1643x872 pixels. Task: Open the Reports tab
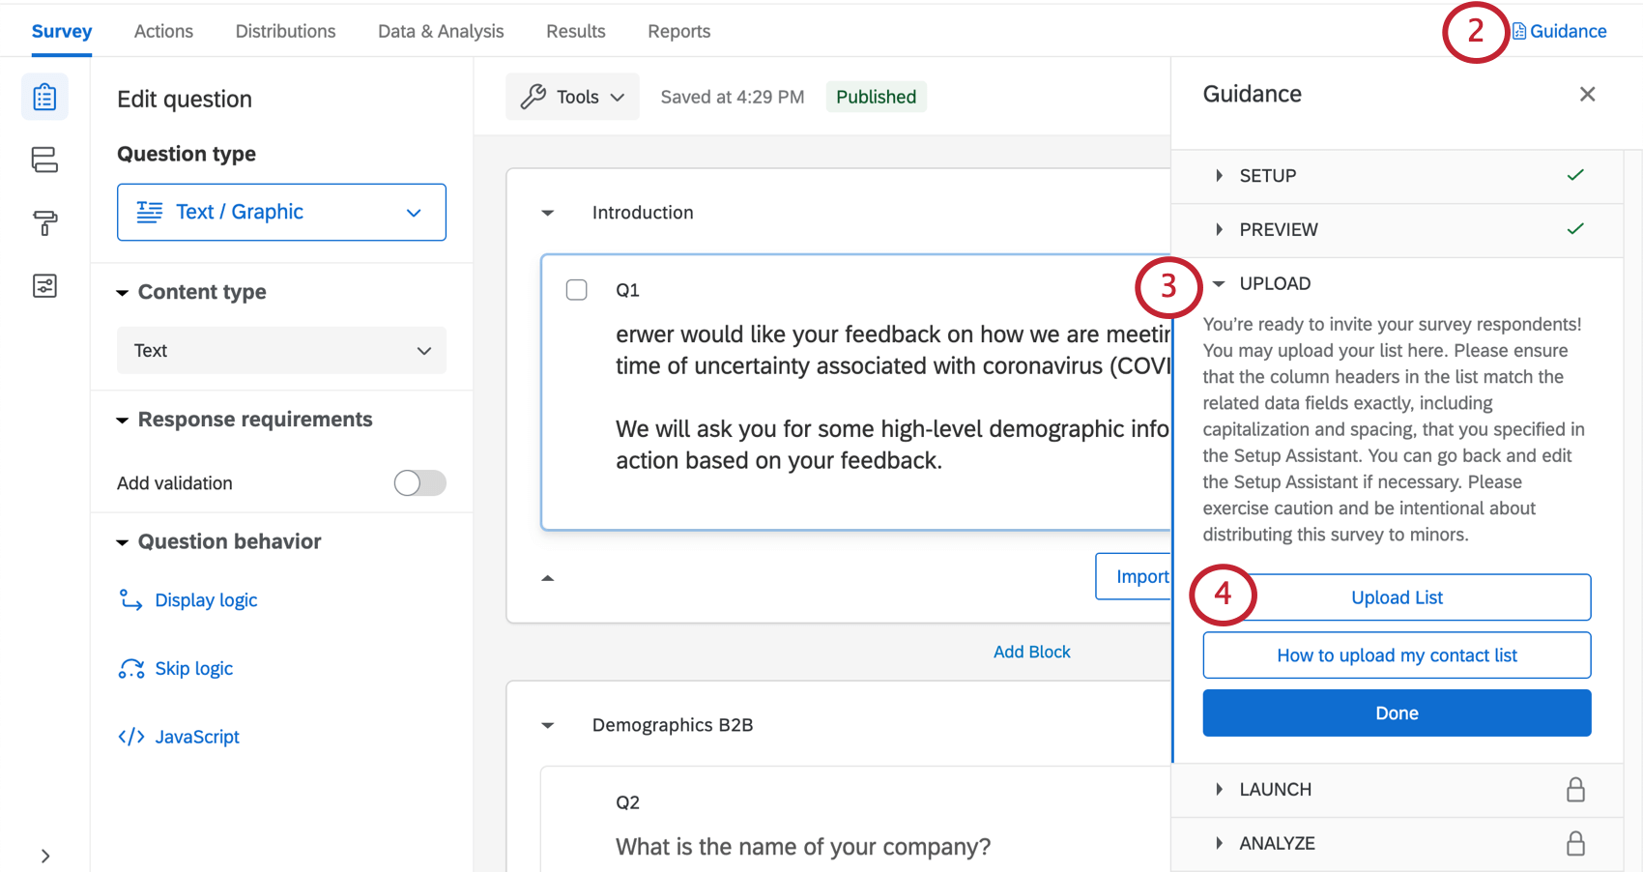click(678, 30)
